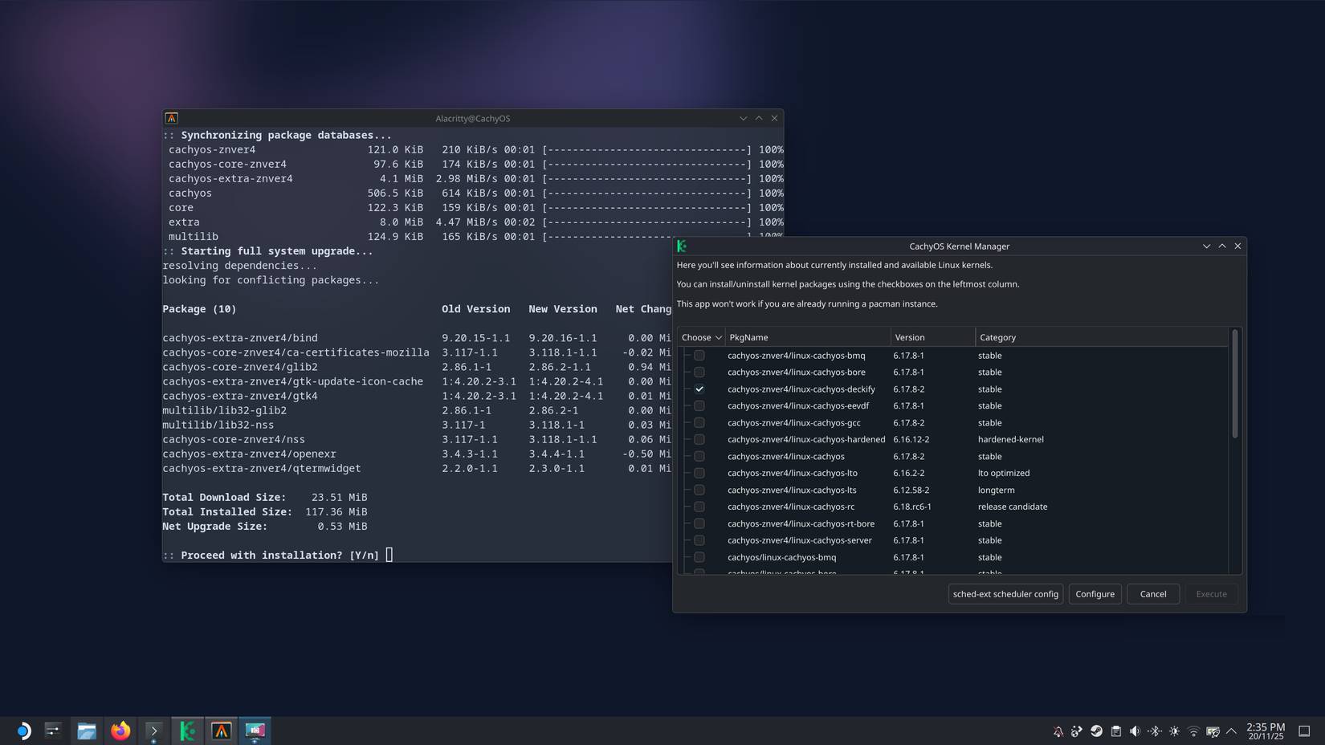Open the file manager from the taskbar
1325x745 pixels.
(x=87, y=731)
